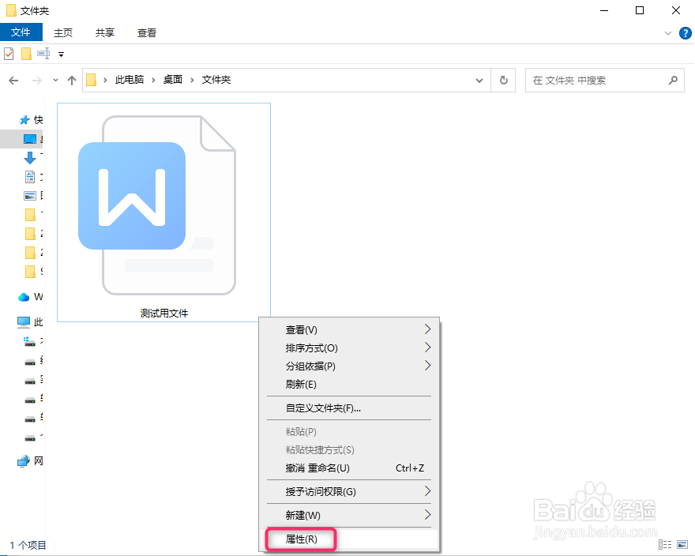Go up one folder level
695x556 pixels.
pyautogui.click(x=71, y=81)
